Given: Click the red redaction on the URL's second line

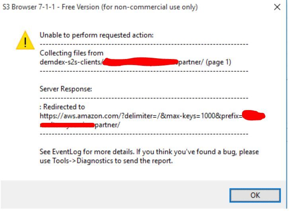Looking at the screenshot, I should pos(67,125).
